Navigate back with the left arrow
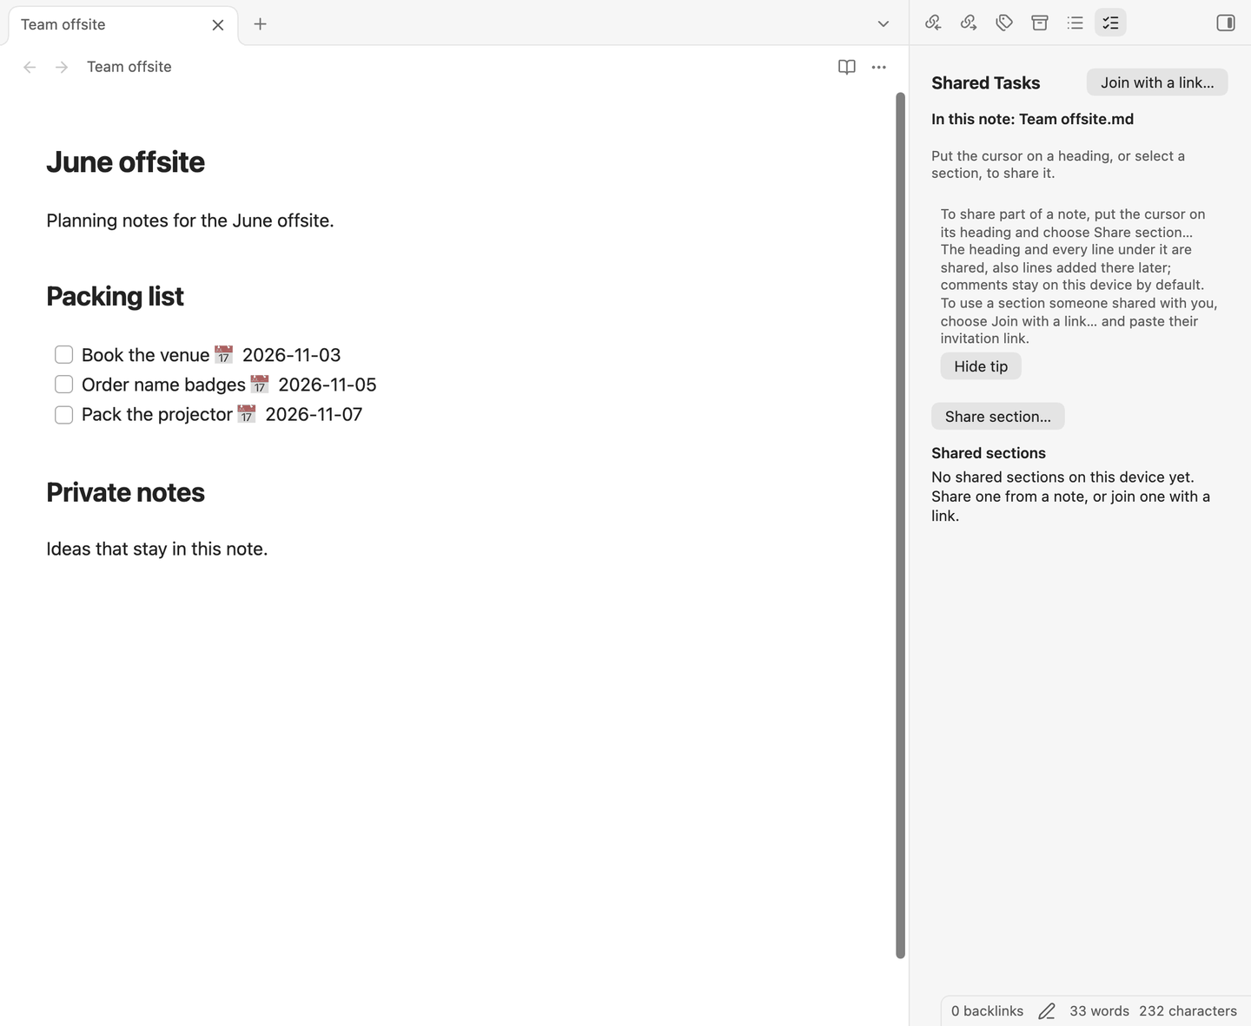 pos(30,67)
